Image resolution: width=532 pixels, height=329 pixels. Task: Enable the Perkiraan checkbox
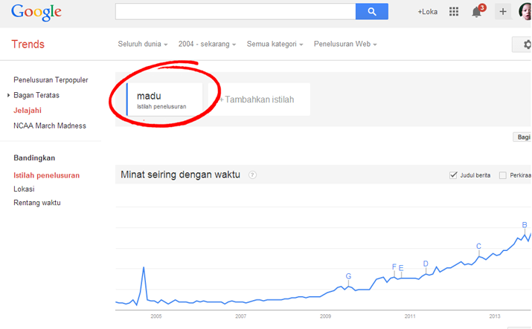[x=503, y=175]
